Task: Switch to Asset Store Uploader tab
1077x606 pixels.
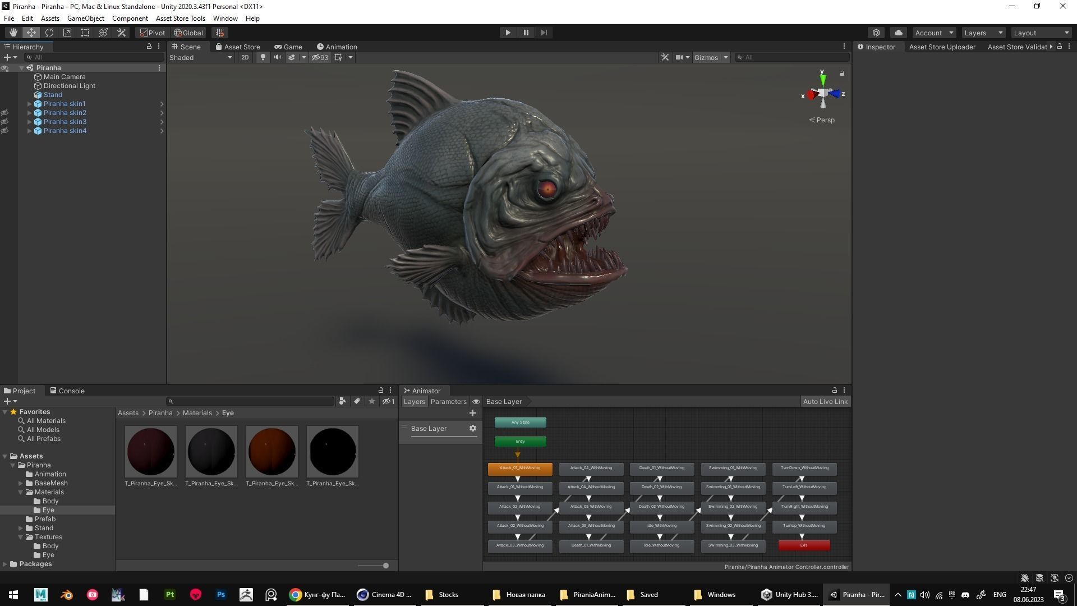Action: [x=942, y=47]
